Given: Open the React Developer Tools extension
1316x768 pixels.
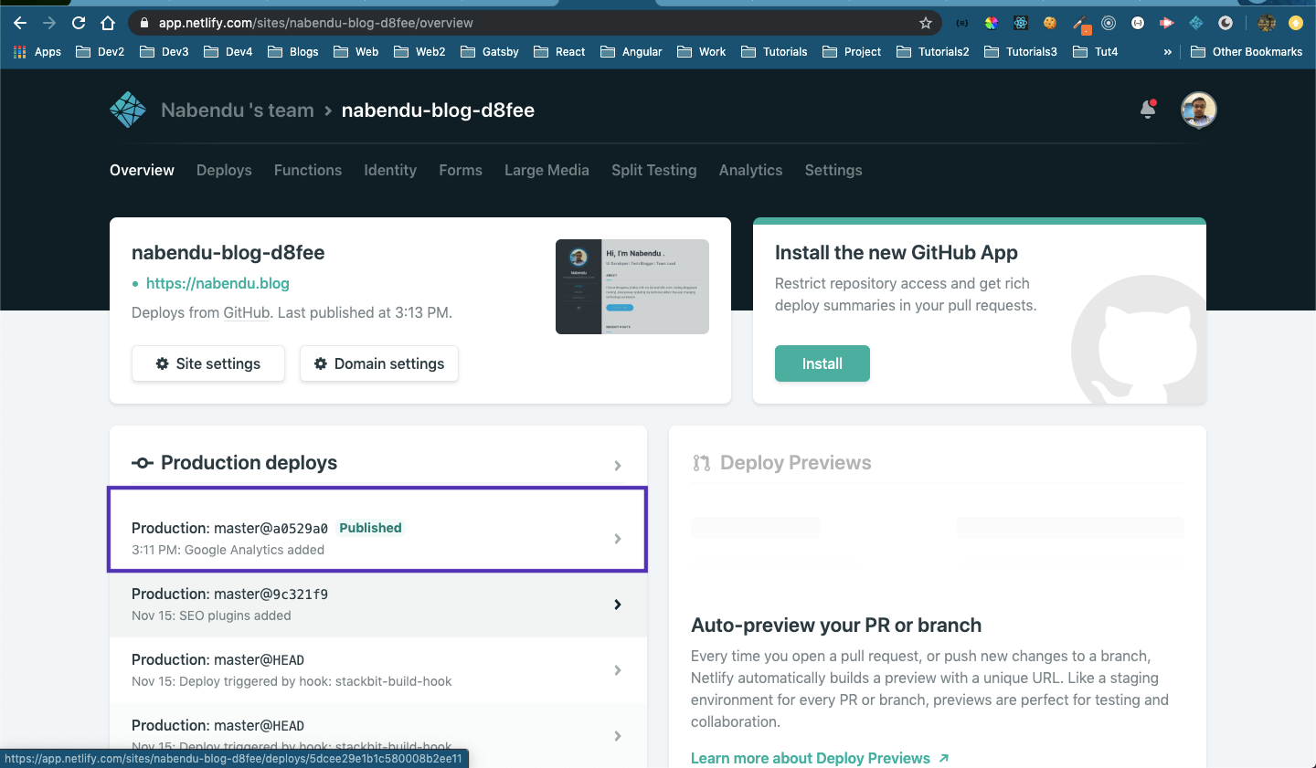Looking at the screenshot, I should point(1021,23).
